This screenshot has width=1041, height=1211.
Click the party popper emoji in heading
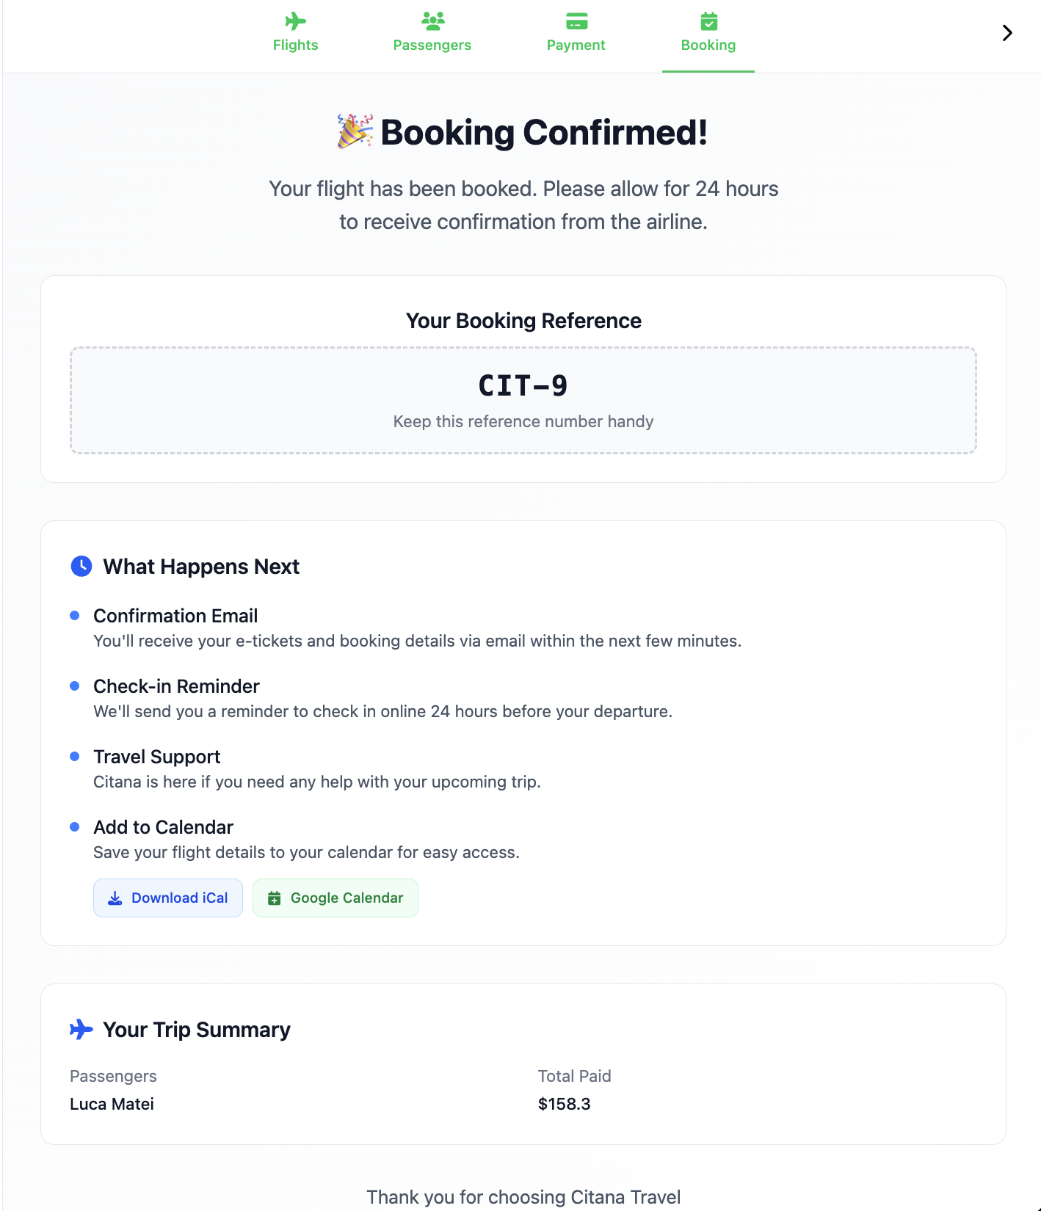coord(355,131)
